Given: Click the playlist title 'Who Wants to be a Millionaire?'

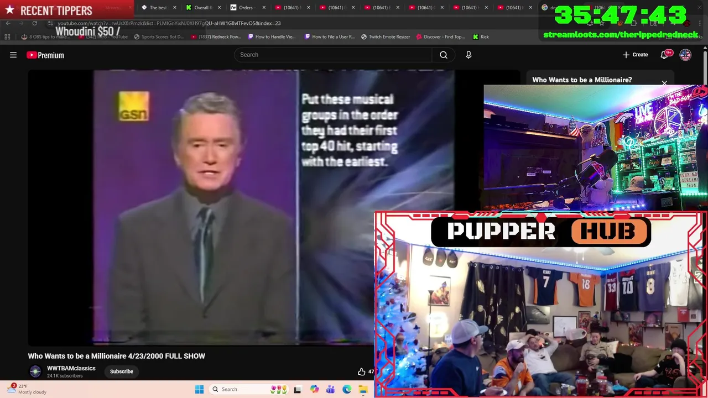Looking at the screenshot, I should tap(582, 80).
